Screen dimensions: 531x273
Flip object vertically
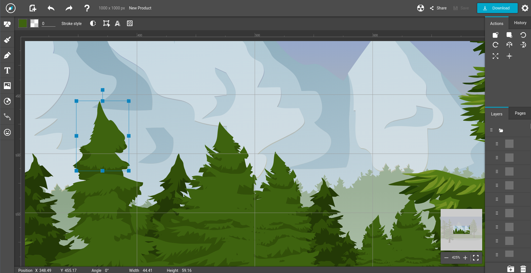[x=523, y=45]
